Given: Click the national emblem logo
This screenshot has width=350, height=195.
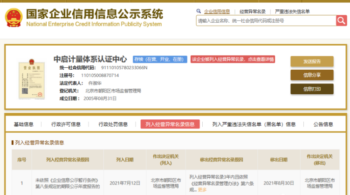Looking at the screenshot, I should coord(14,18).
